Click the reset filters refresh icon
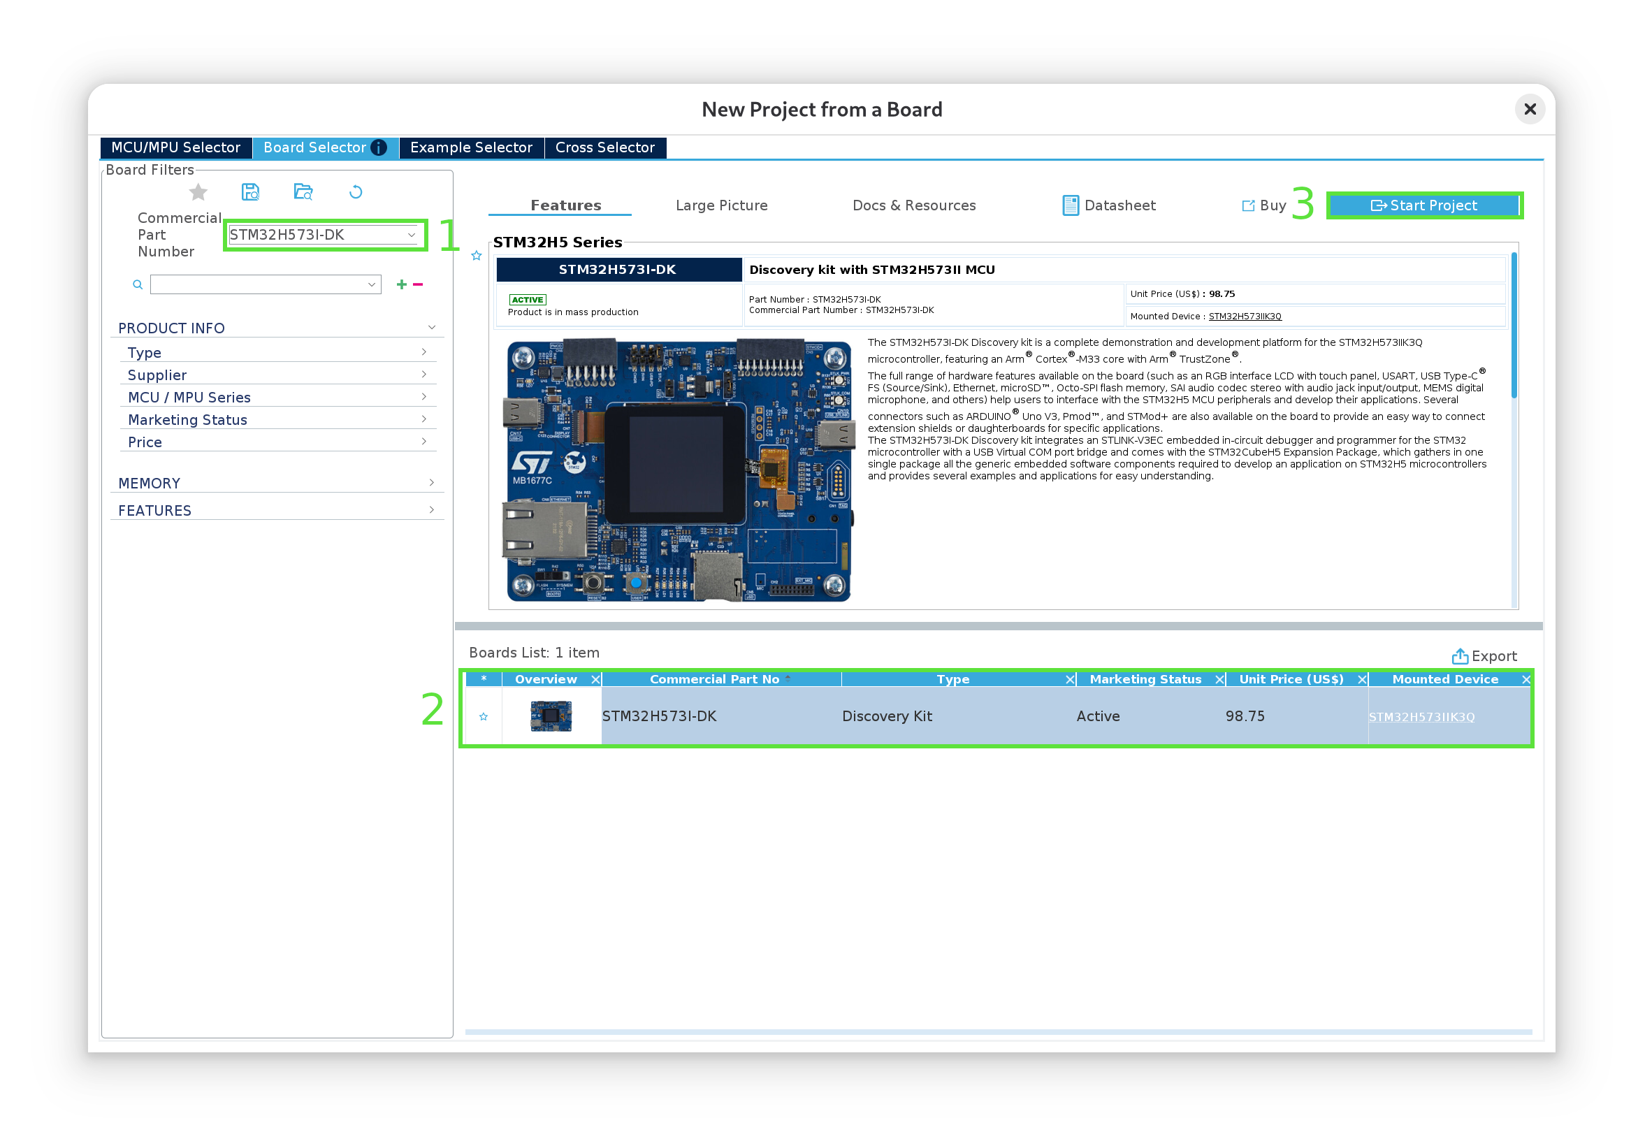This screenshot has width=1638, height=1139. point(356,192)
